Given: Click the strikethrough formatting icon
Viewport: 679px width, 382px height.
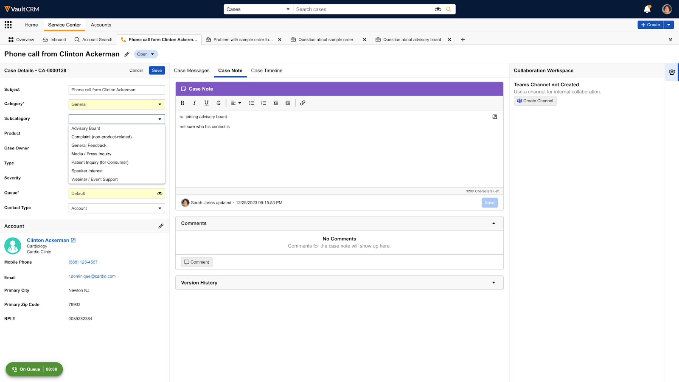Looking at the screenshot, I should [x=219, y=103].
